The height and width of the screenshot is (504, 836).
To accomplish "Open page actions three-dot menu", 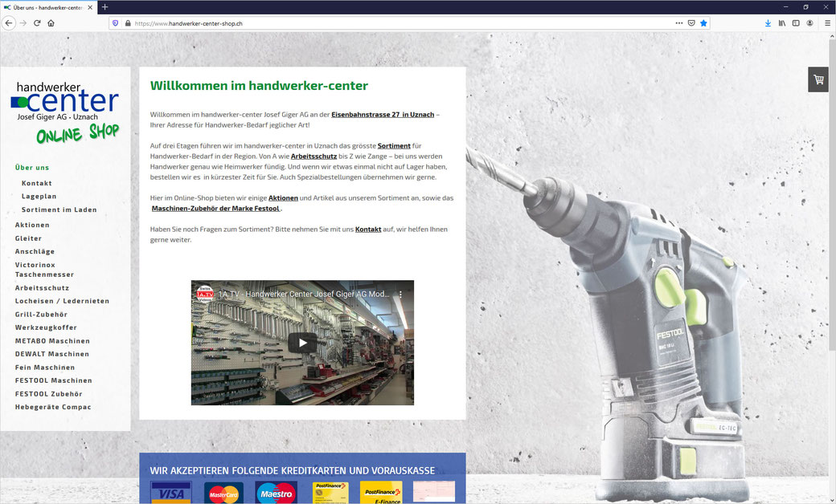I will point(678,23).
